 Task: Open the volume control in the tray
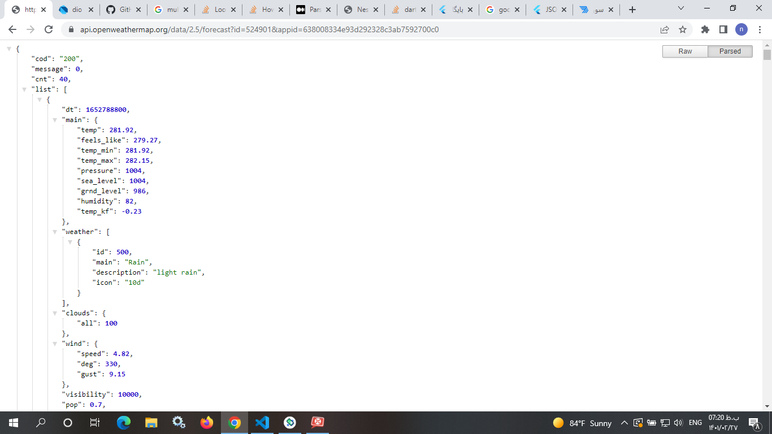pyautogui.click(x=679, y=423)
